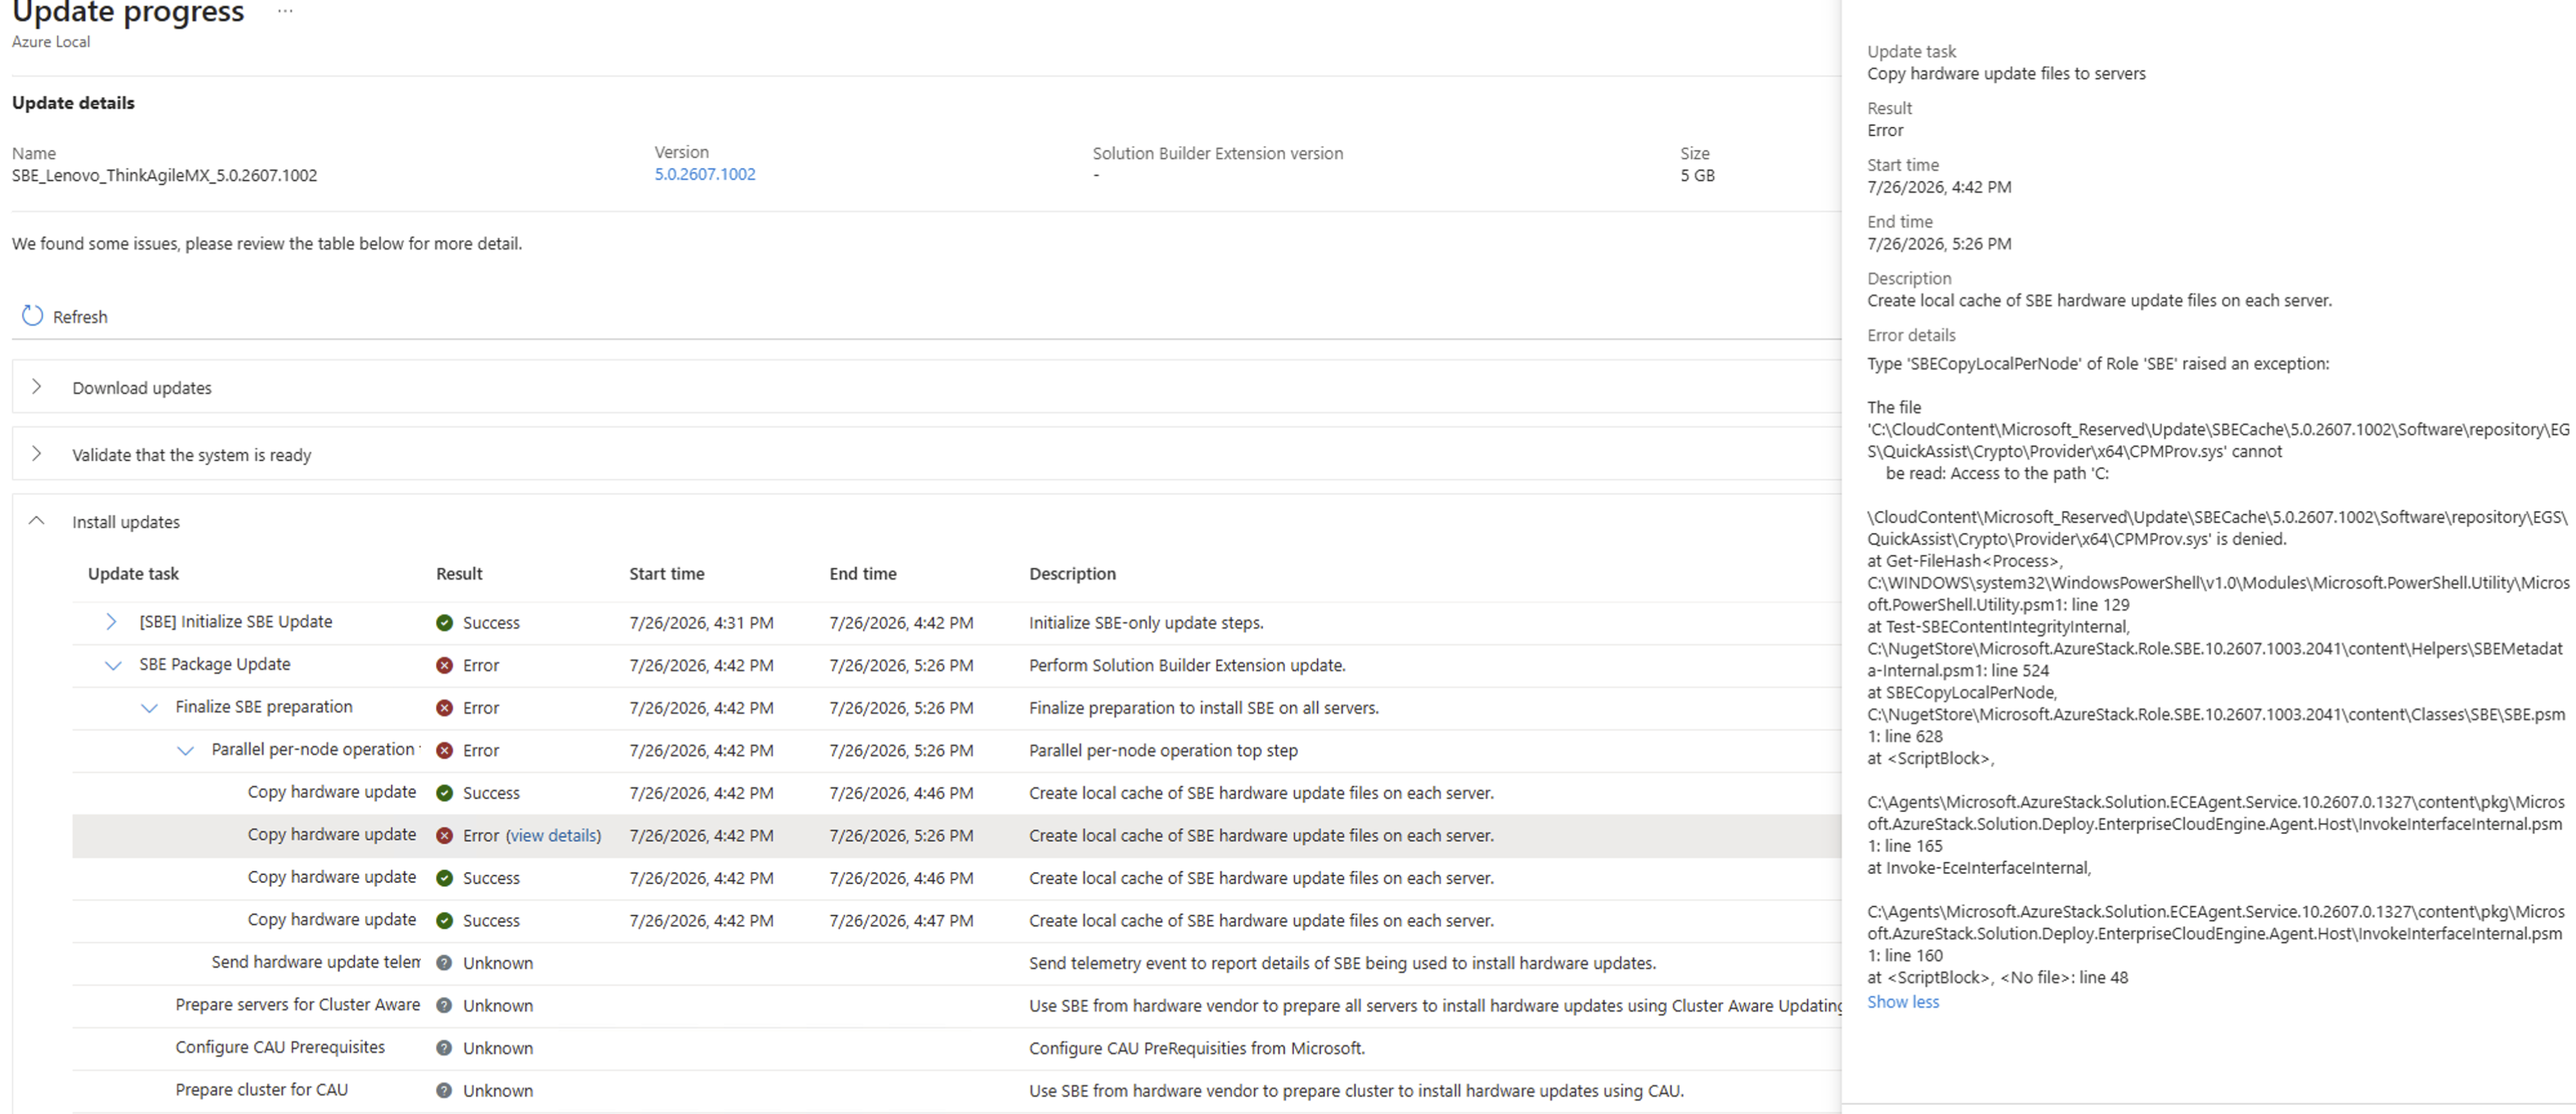2576x1114 pixels.
Task: Click 7/26/2026, 4:31 PM start time cell
Action: coord(701,623)
